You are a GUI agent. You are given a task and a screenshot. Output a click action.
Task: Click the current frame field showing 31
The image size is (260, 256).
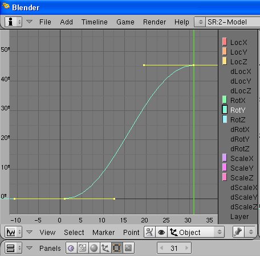tap(174, 248)
